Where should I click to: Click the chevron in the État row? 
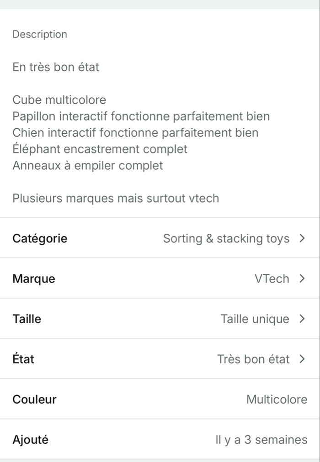(301, 359)
